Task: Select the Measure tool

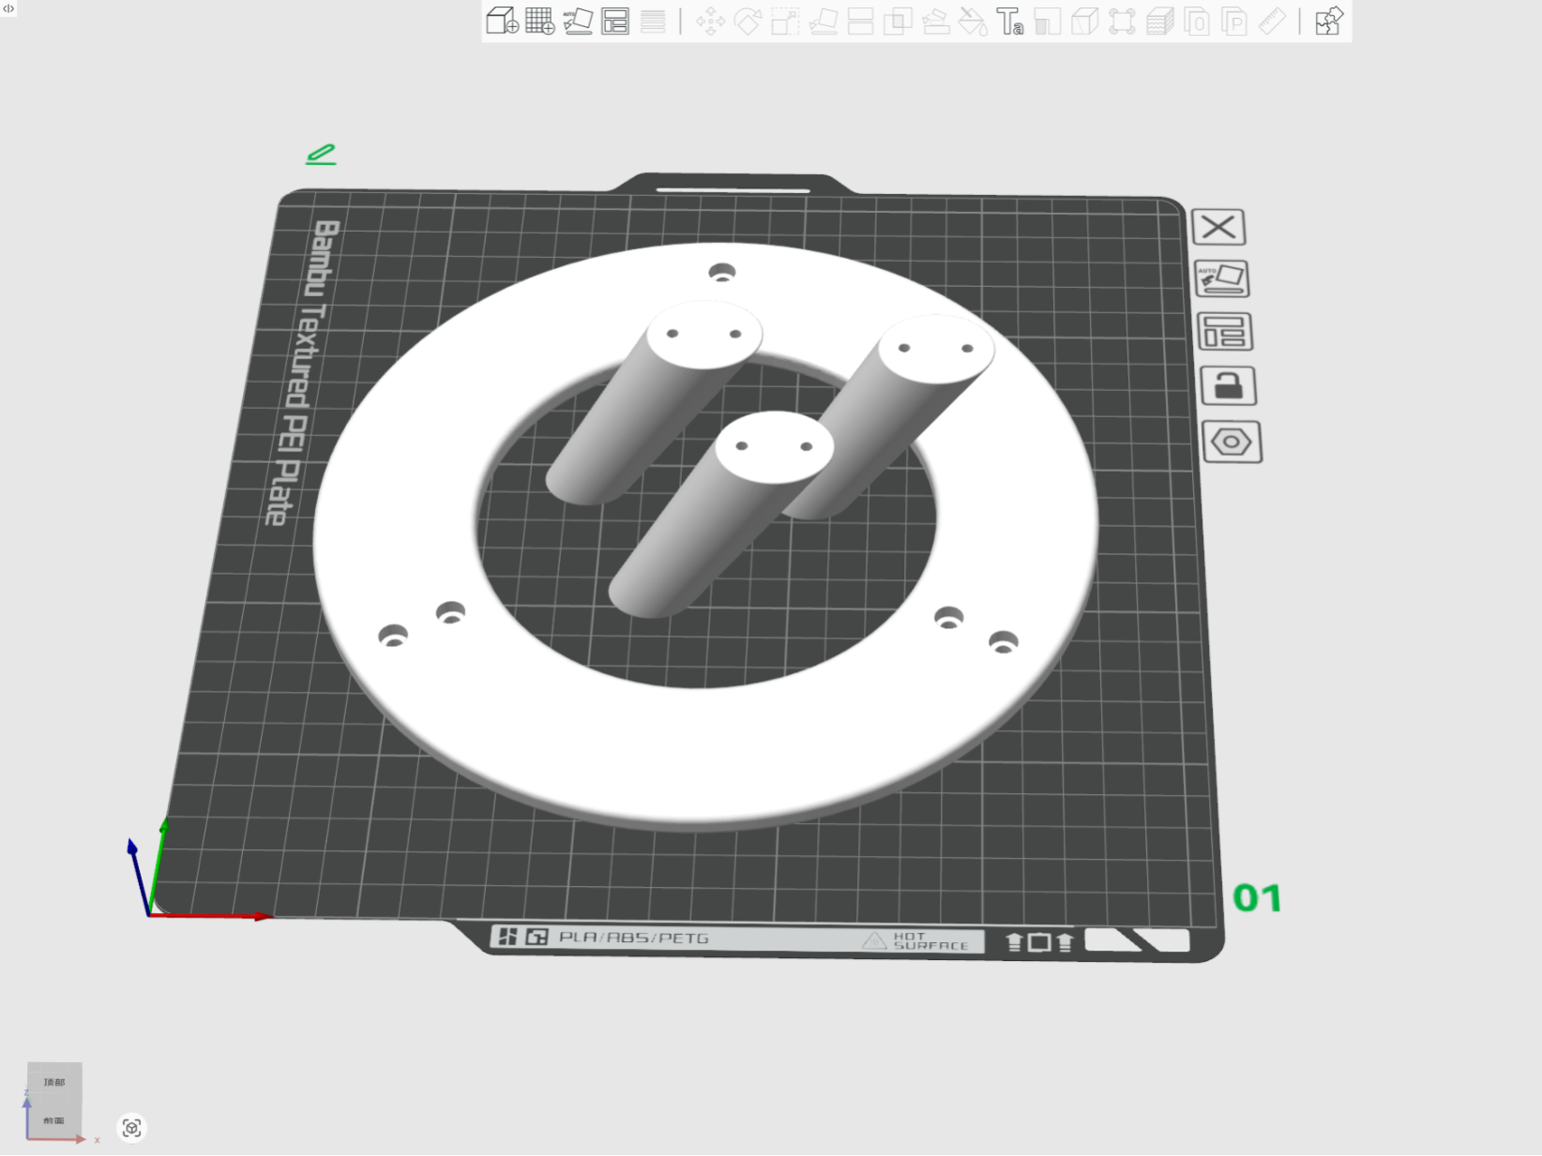Action: point(1272,21)
